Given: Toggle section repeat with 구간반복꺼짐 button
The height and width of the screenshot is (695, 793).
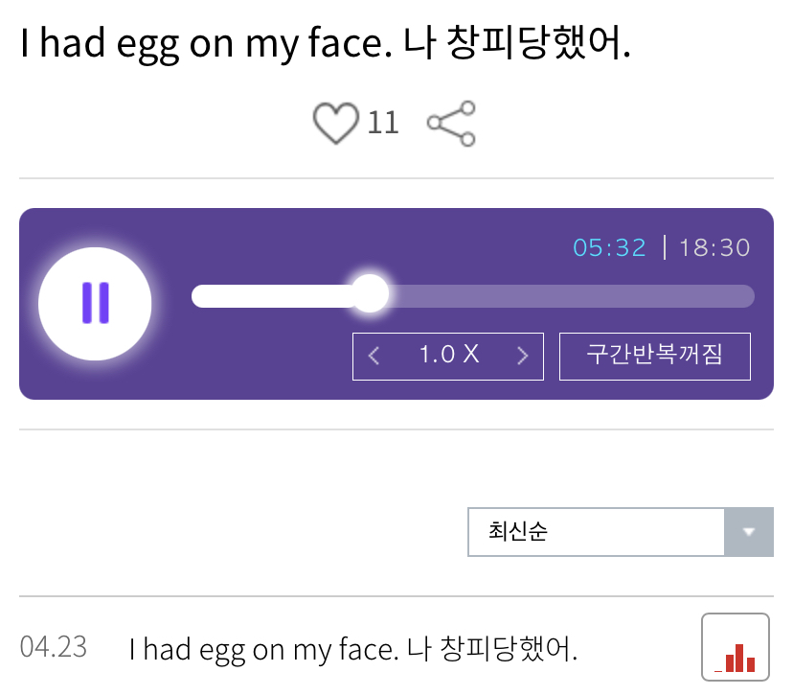Looking at the screenshot, I should [x=654, y=355].
